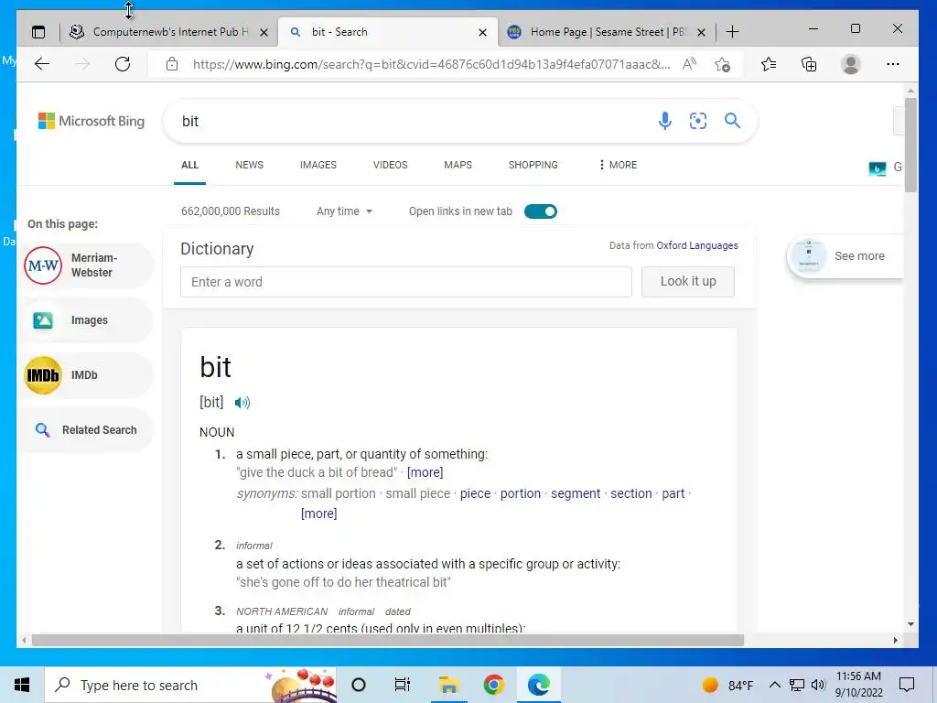Run the search with the magnifier icon
This screenshot has height=703, width=937.
coord(732,121)
